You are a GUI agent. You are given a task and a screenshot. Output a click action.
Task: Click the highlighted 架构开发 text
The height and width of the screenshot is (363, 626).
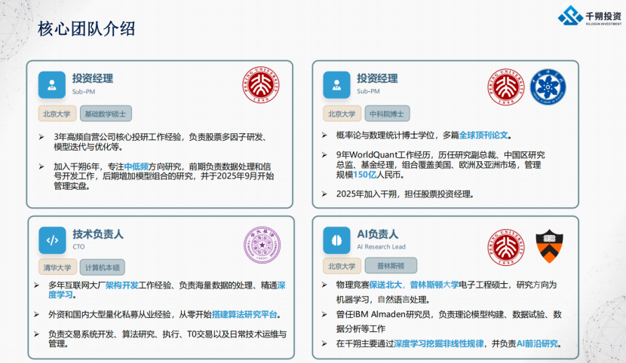click(x=121, y=285)
